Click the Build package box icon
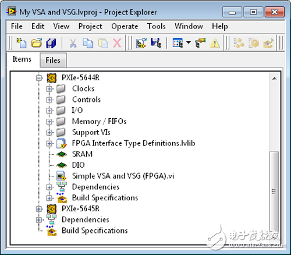Screen dimensions: 291x255 coord(254,43)
